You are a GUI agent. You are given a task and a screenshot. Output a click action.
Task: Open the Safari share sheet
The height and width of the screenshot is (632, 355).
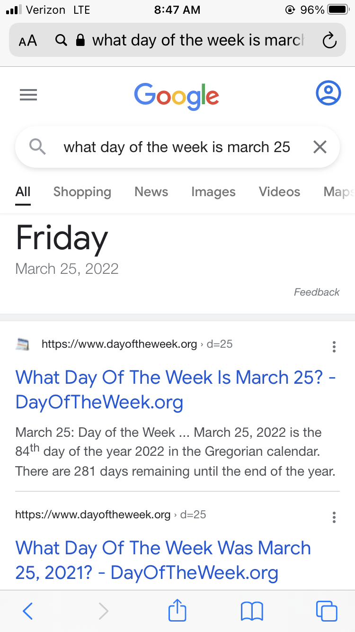coord(177,610)
